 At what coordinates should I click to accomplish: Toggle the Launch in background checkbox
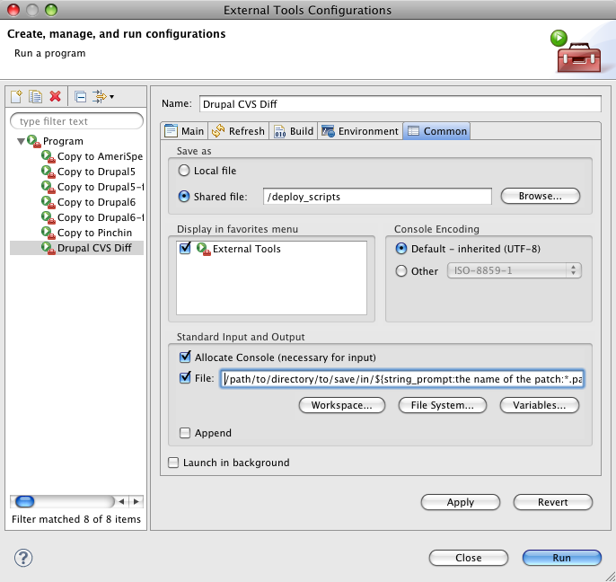point(174,463)
